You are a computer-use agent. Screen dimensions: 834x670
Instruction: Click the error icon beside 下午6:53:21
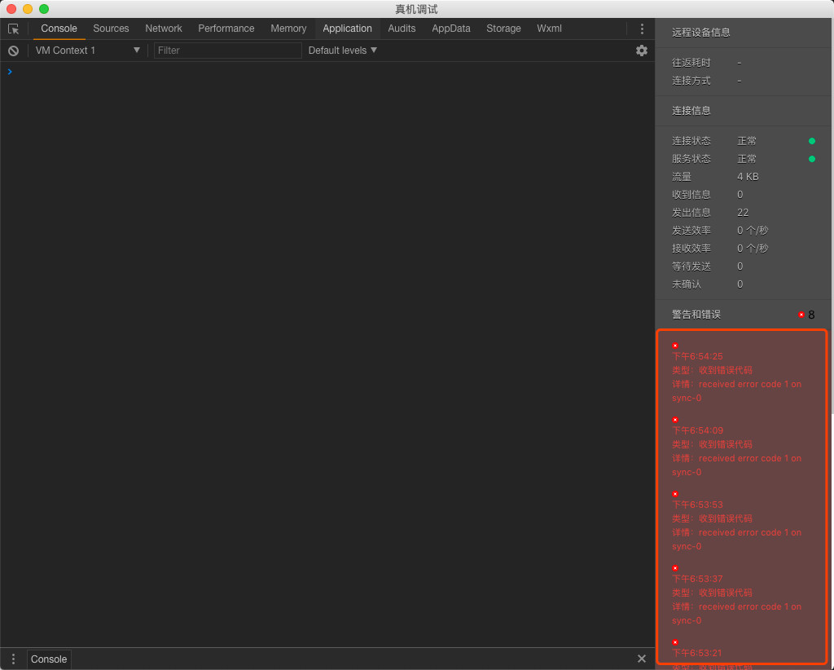pos(675,641)
